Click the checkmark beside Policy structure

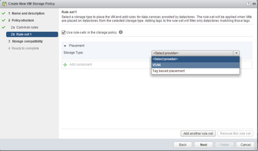(3, 20)
